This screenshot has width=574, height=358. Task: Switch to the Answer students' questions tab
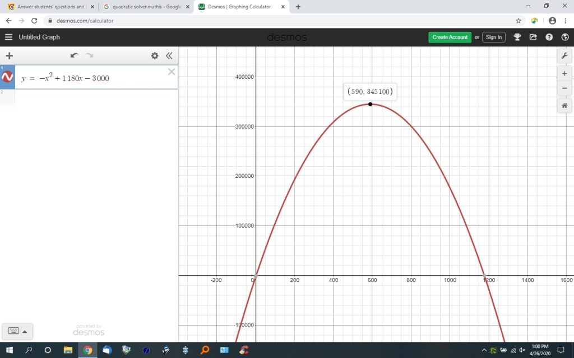click(51, 7)
